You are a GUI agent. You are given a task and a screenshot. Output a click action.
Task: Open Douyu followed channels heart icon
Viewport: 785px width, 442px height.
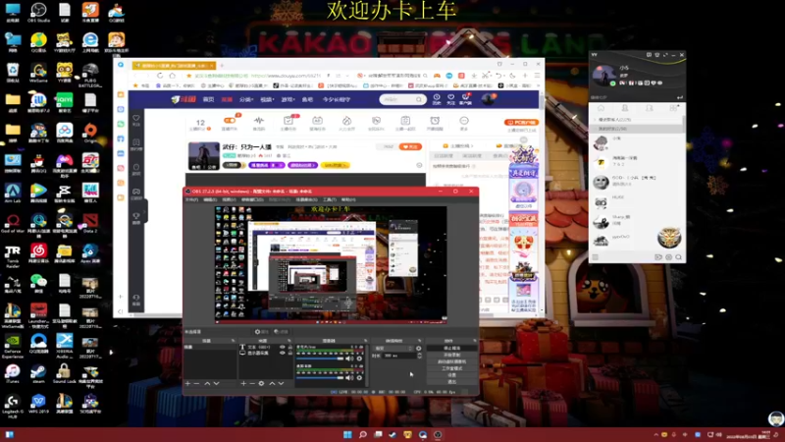pos(450,99)
